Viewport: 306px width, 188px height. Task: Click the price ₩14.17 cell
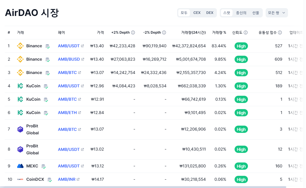coord(98,179)
